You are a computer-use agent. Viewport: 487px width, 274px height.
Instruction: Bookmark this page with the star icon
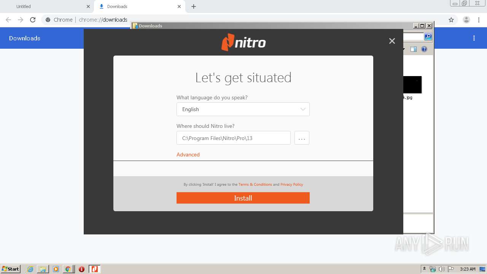[x=451, y=20]
